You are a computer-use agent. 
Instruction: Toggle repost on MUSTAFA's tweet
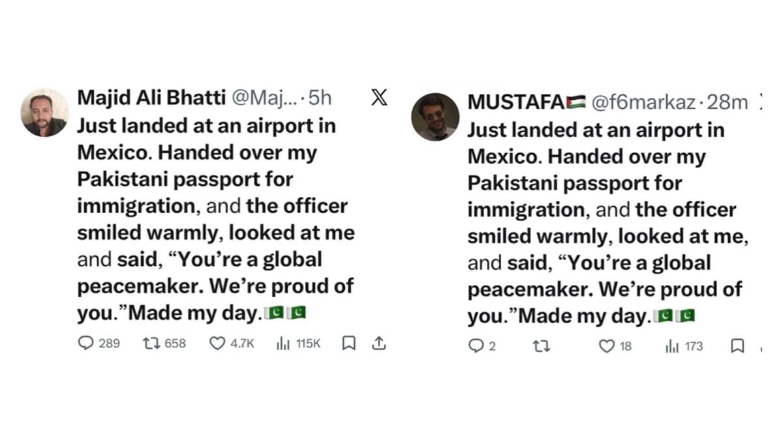coord(540,346)
